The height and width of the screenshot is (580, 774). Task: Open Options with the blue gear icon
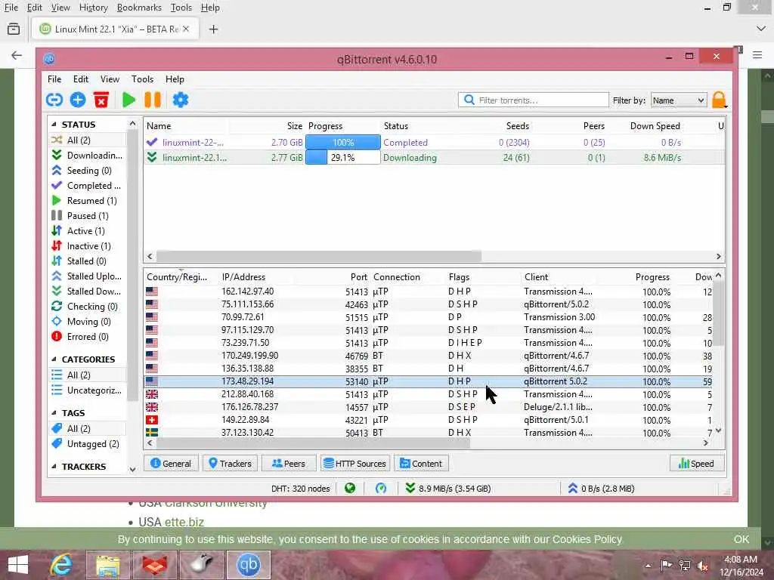(x=181, y=100)
